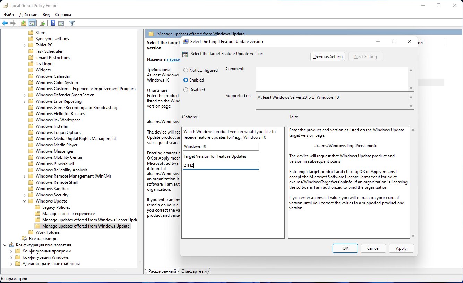Screen dimensions: 463x283
Task: Click the folder icon beside Windows Color System
Action: [x=31, y=83]
